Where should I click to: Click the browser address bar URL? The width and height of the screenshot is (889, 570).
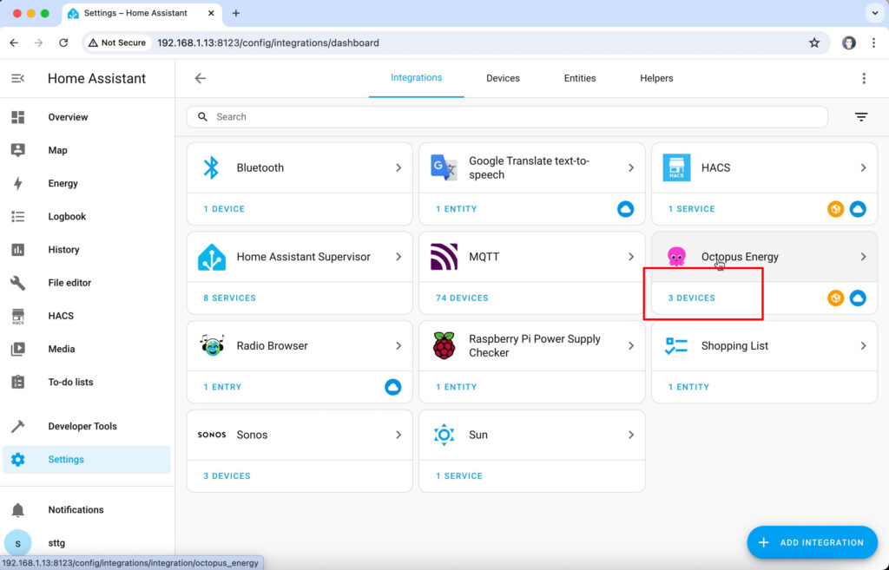268,43
